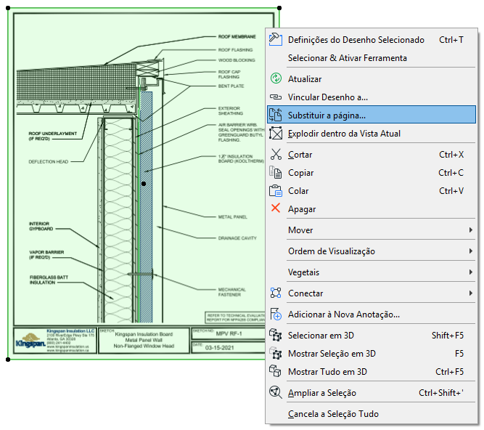Expand the Ordem de Visualização submenu

(x=471, y=251)
